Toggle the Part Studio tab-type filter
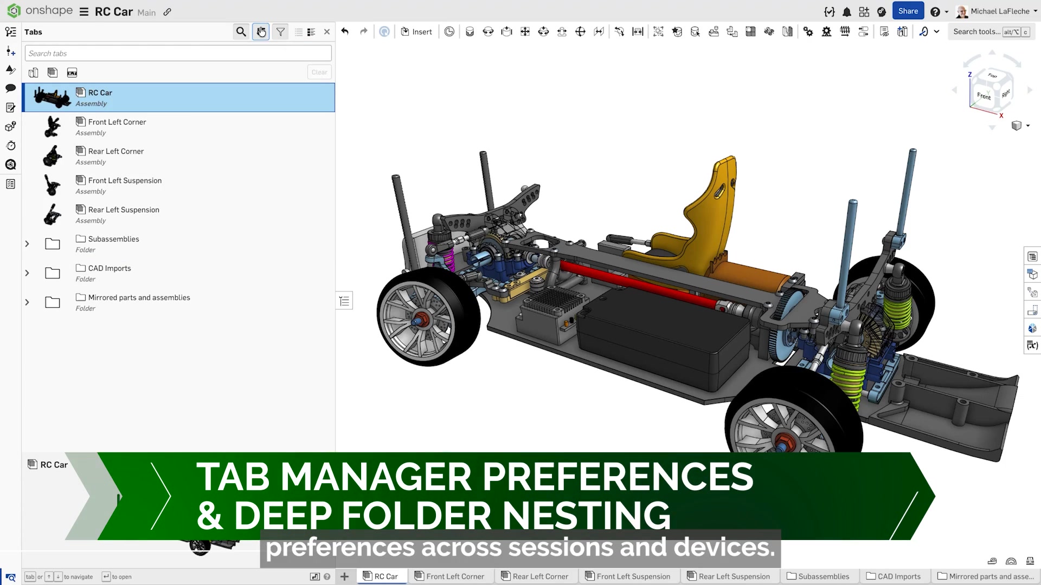1041x585 pixels. [x=33, y=73]
